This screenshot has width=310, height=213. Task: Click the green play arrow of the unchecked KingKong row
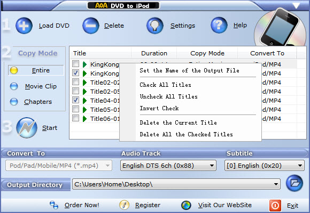(84, 64)
